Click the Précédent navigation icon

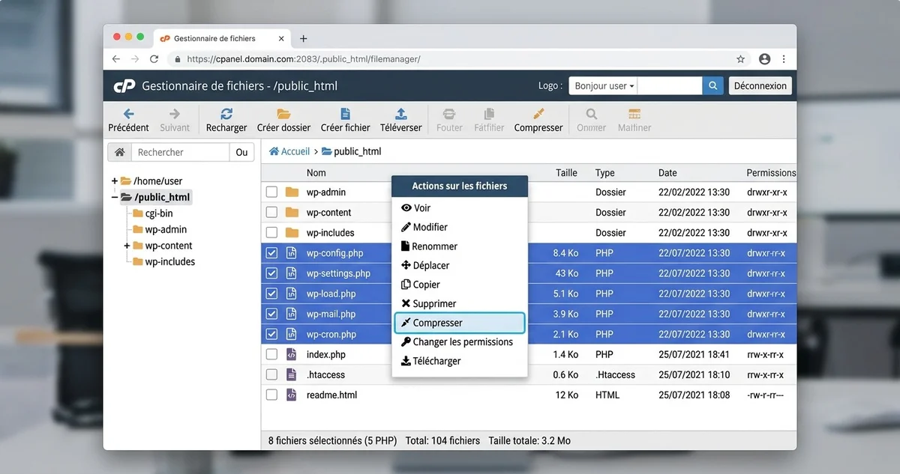[128, 115]
